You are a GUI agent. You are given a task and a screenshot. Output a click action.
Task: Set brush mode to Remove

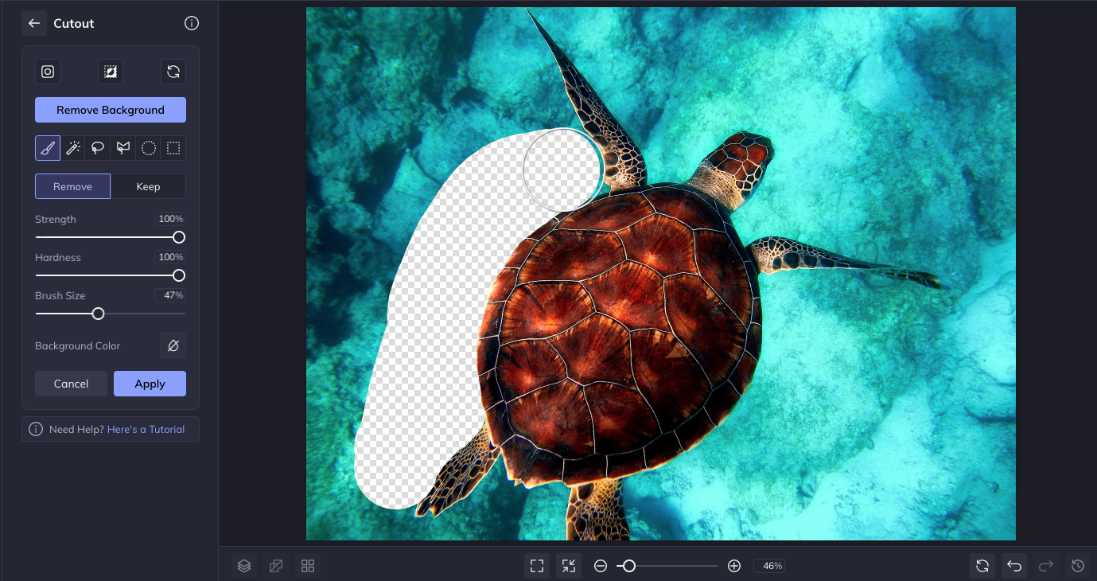point(72,186)
